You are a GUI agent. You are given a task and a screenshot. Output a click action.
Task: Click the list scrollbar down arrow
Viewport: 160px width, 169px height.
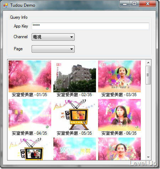(148, 157)
